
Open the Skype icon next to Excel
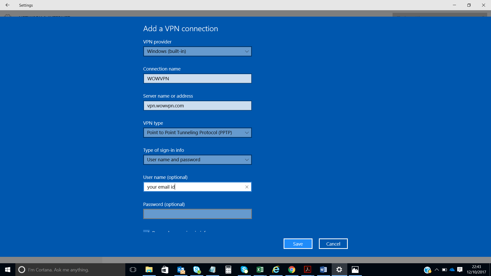coord(244,270)
